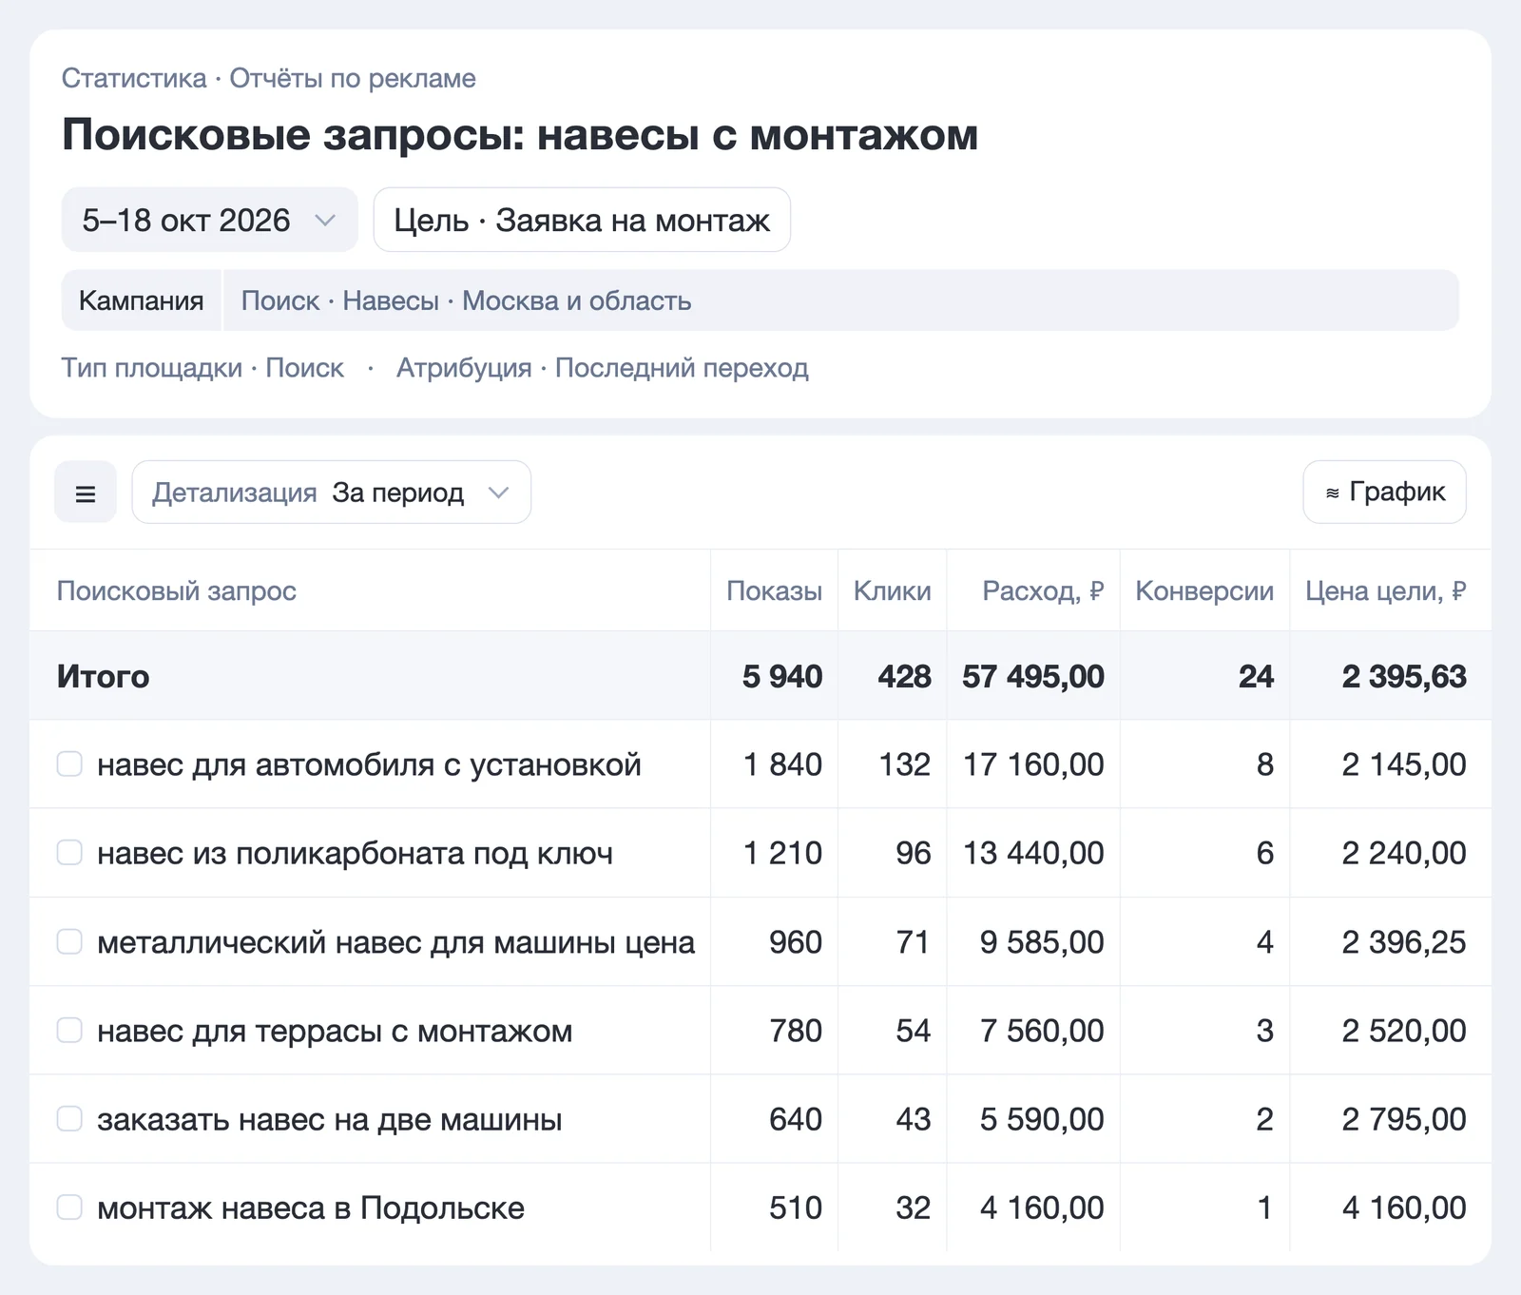Click the goal price 2 795,00
The image size is (1521, 1295).
tap(1404, 1119)
